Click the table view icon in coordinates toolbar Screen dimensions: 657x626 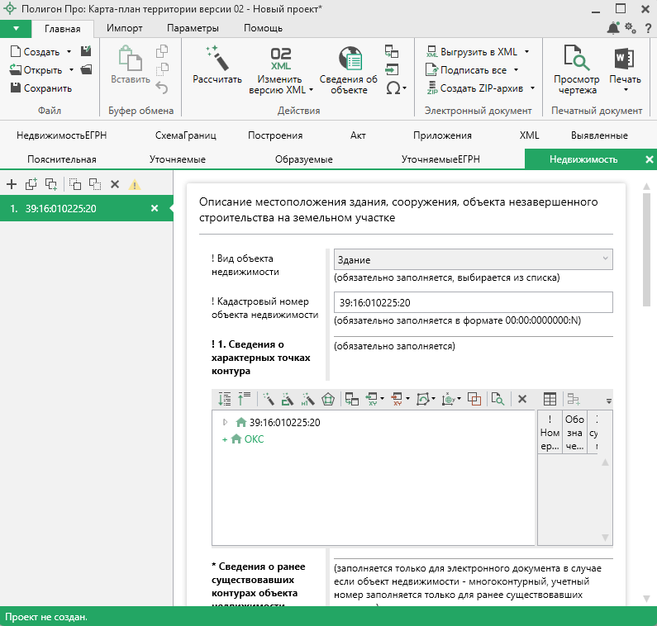click(550, 399)
